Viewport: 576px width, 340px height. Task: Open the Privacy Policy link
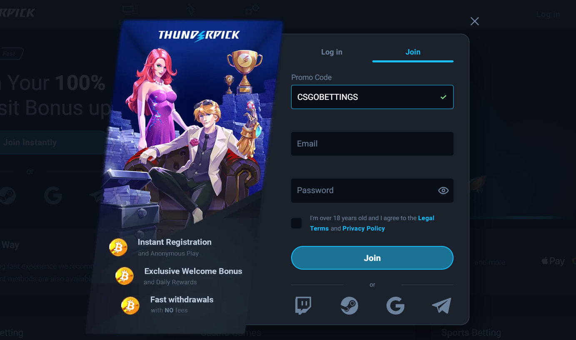(364, 228)
